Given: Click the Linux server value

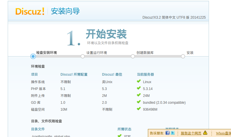Looking at the screenshot, I should (x=147, y=82).
